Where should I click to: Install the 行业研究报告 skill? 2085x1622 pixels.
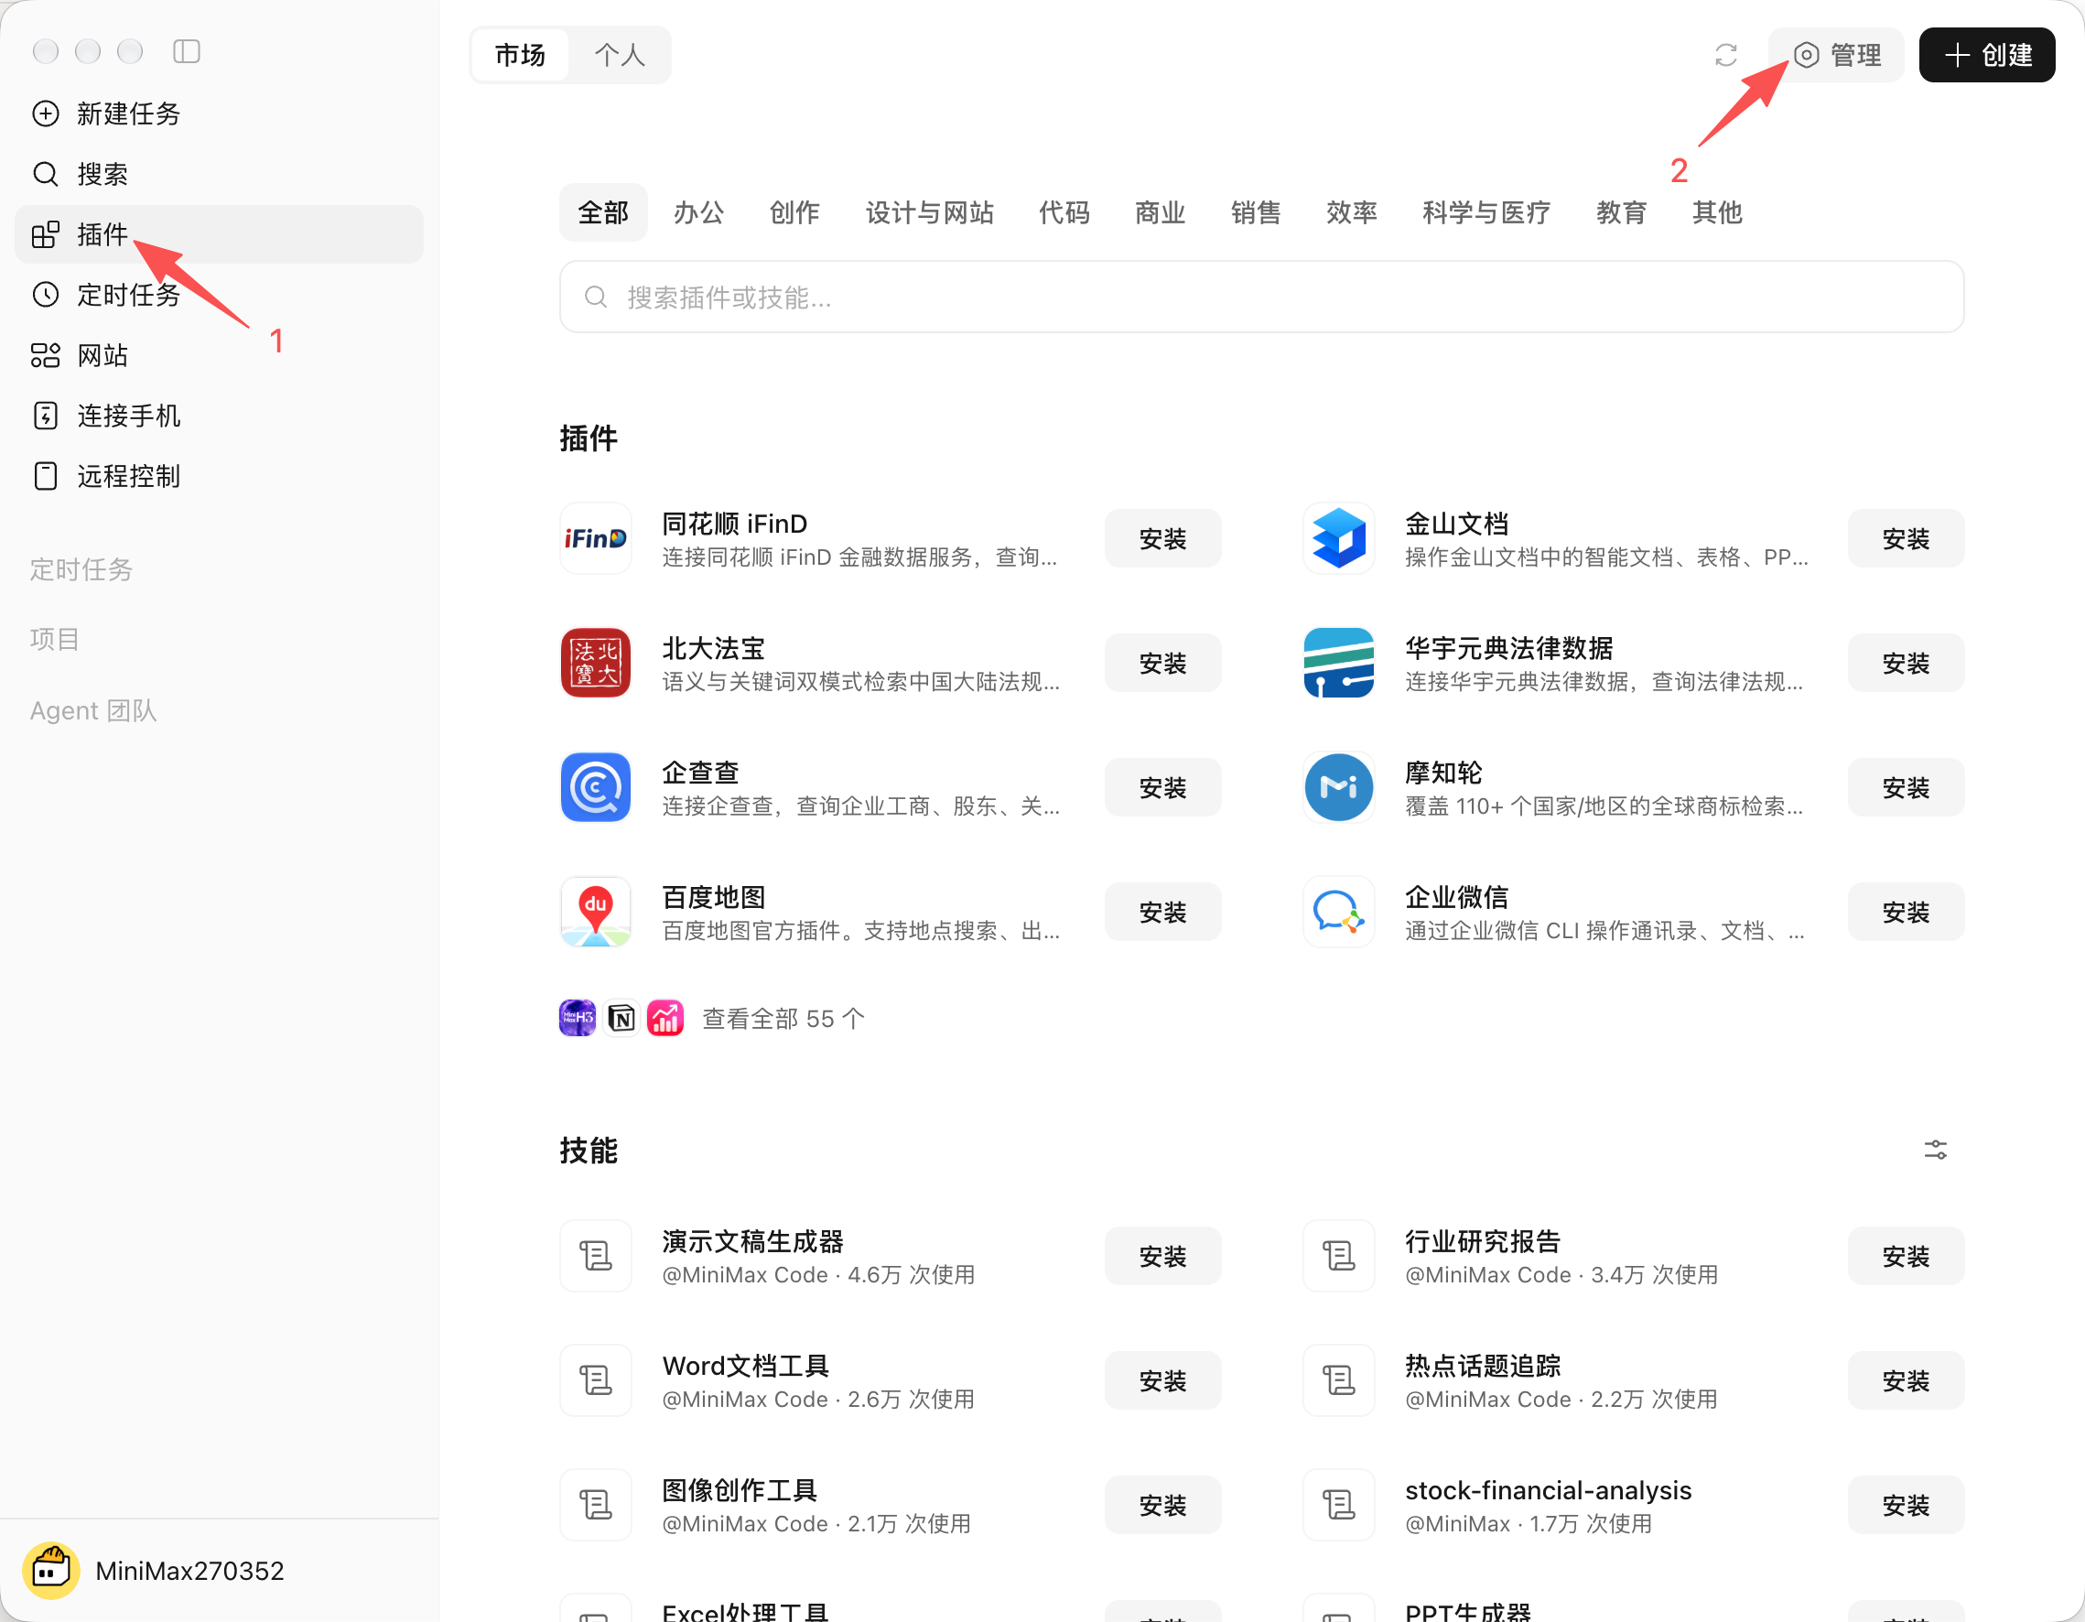(x=1906, y=1256)
